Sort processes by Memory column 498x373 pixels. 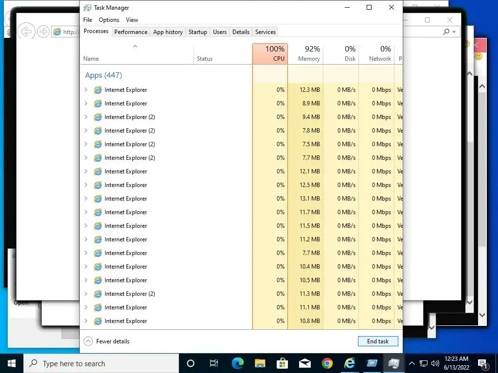(x=305, y=54)
